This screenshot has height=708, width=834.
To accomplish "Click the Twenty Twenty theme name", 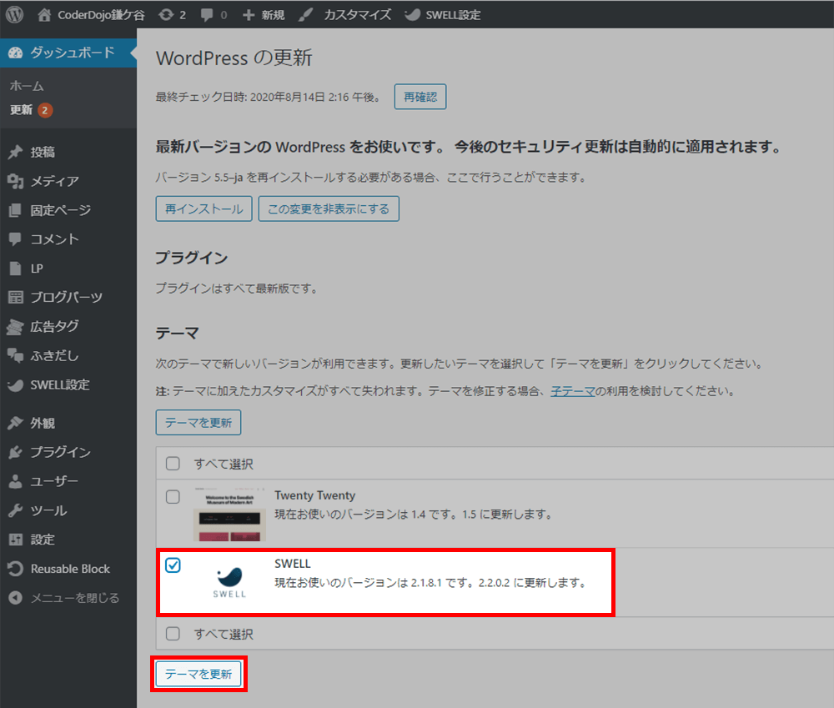I will [x=315, y=495].
